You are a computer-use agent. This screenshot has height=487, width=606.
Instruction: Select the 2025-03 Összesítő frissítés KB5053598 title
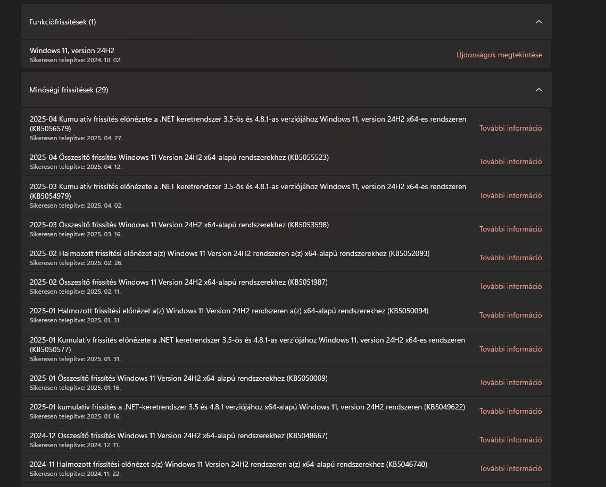(179, 225)
